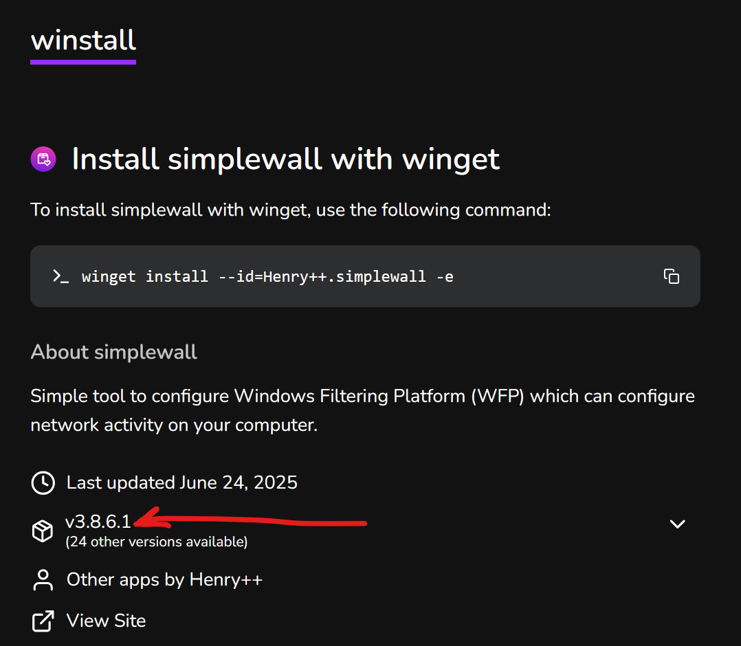741x646 pixels.
Task: Click the winget install command text
Action: pos(267,276)
